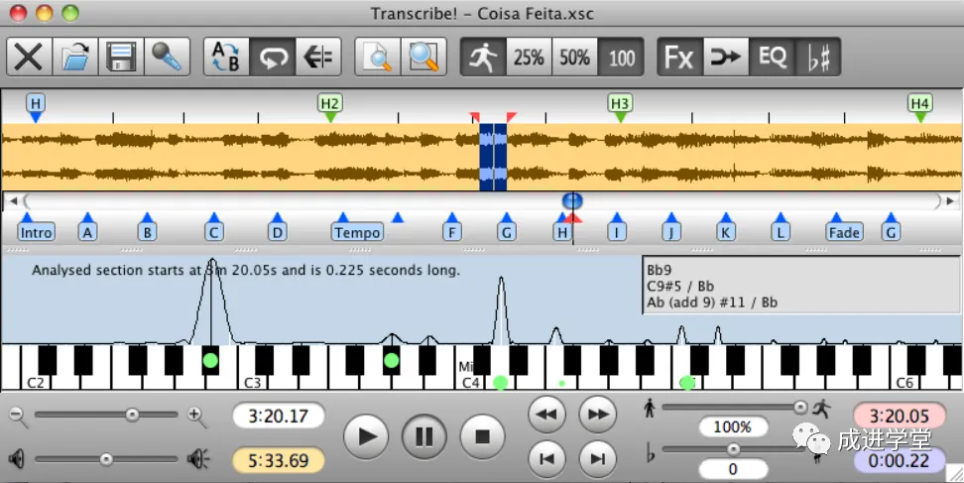Jump to the H measure marker
Viewport: 964px width, 483px height.
coord(562,232)
